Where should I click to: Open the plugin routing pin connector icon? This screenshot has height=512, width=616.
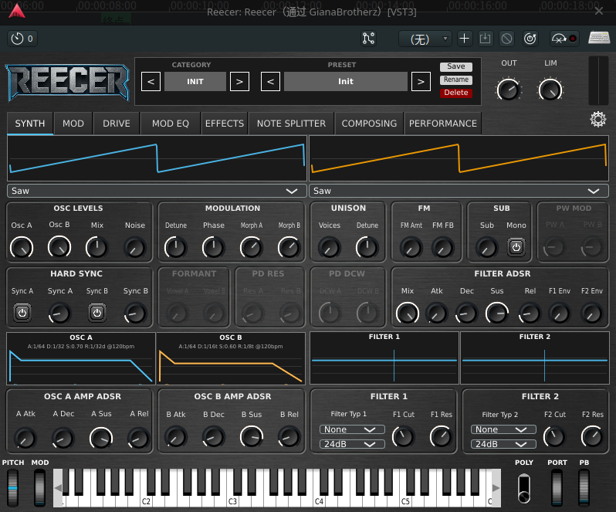368,39
